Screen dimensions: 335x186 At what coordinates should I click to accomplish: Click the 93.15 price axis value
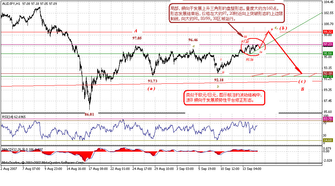(328, 68)
